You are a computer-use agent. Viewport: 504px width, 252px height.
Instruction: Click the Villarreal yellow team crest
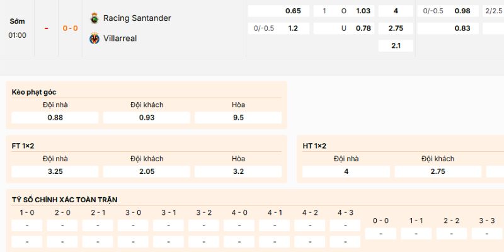point(94,38)
